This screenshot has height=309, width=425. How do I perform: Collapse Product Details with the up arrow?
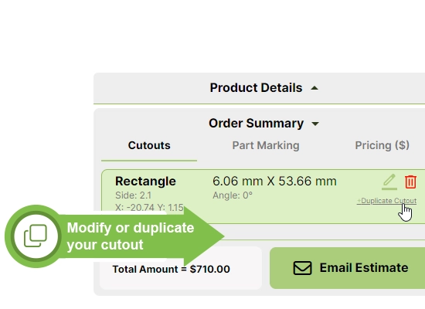click(x=314, y=88)
